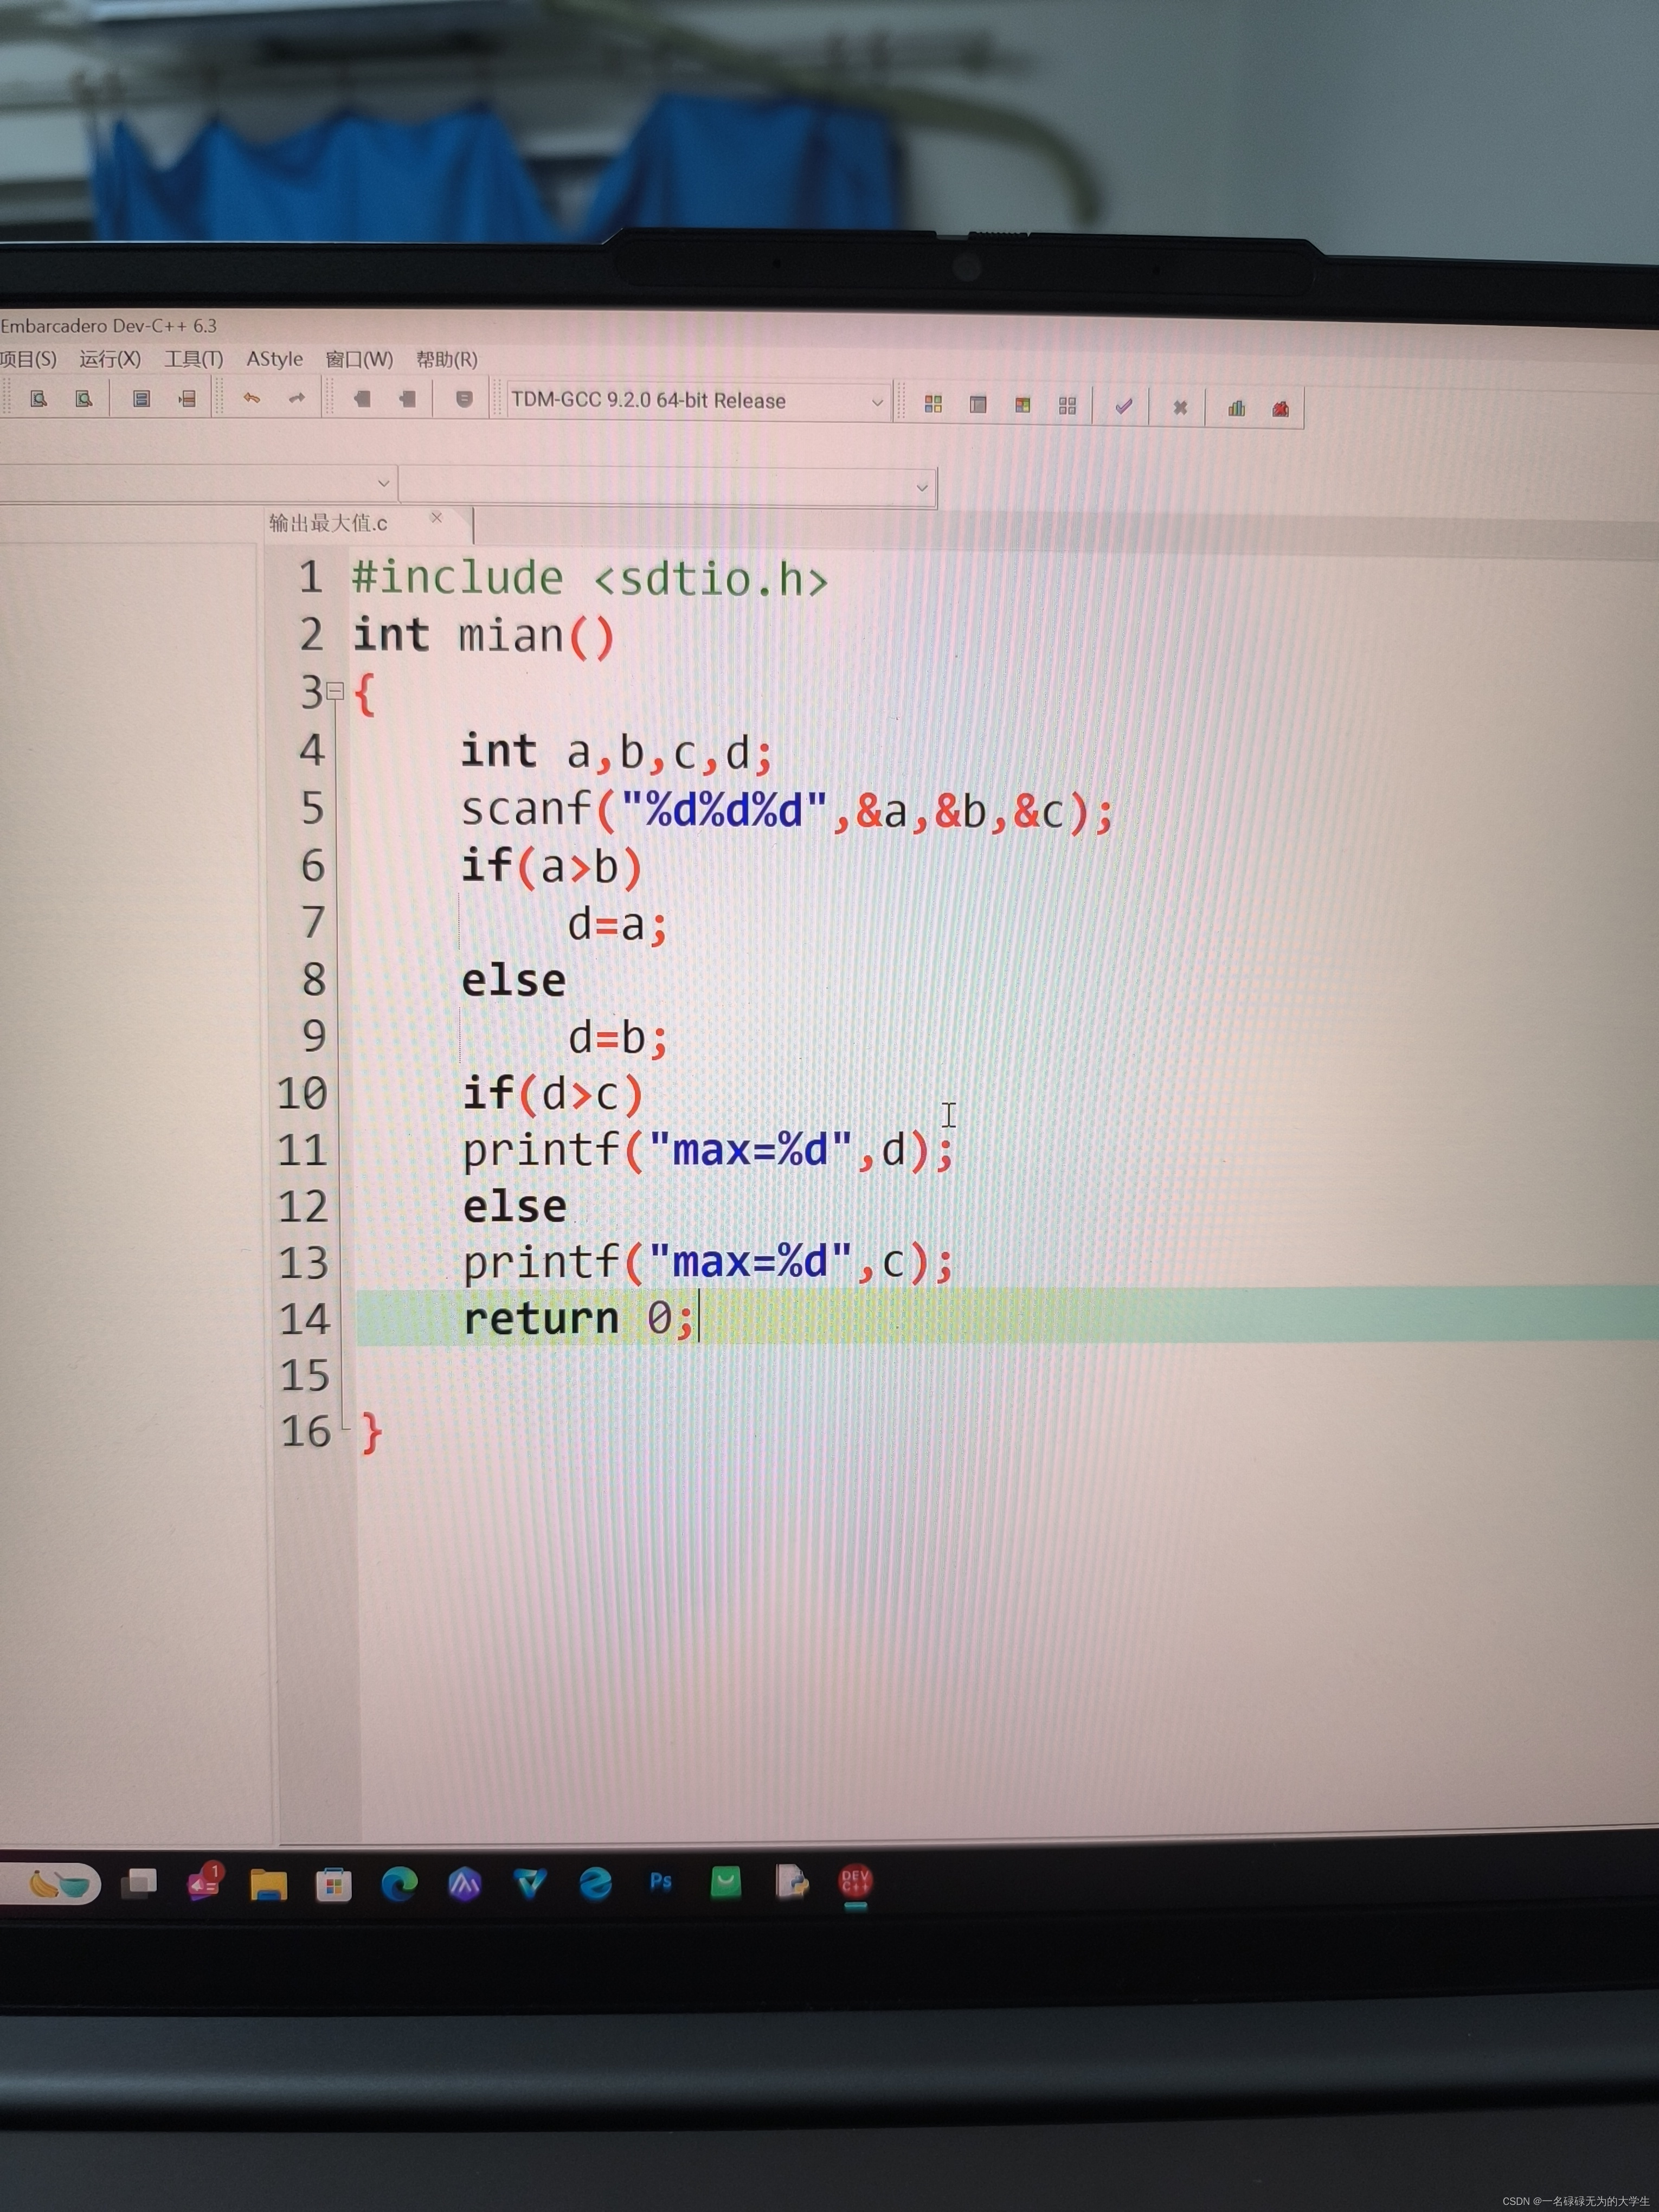Open the right function list dropdown
Screen dimensions: 1659x2212
[x=667, y=487]
